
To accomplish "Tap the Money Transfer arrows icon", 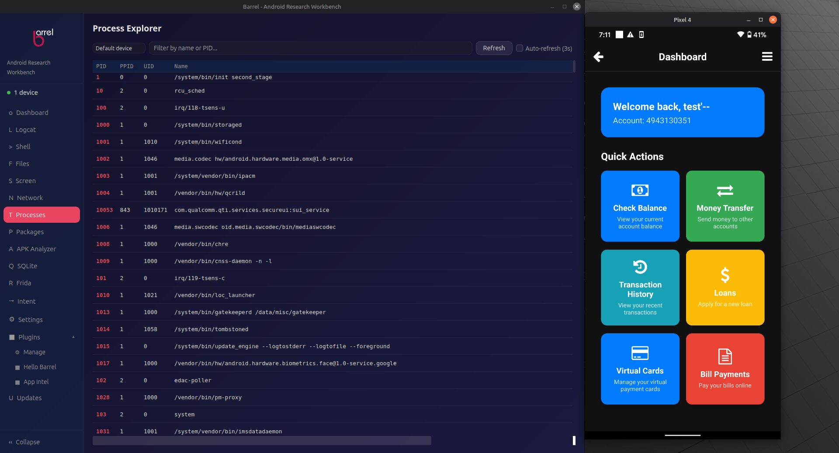I will click(725, 191).
